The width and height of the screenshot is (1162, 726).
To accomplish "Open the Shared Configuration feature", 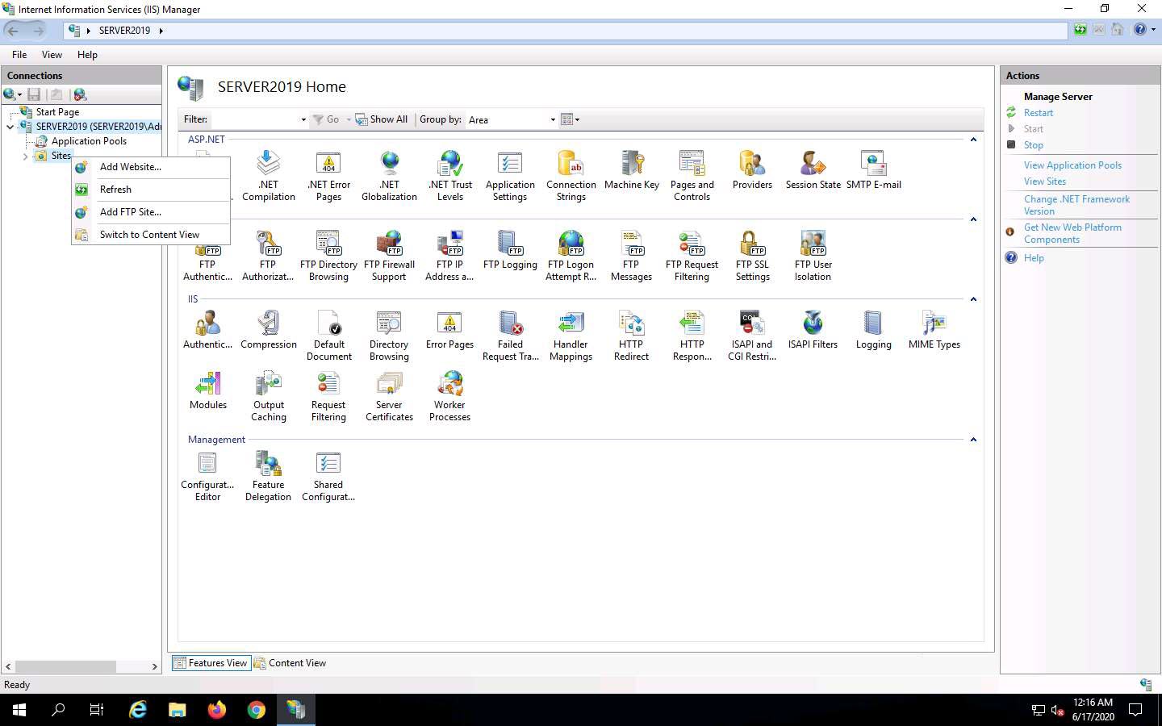I will click(x=328, y=475).
